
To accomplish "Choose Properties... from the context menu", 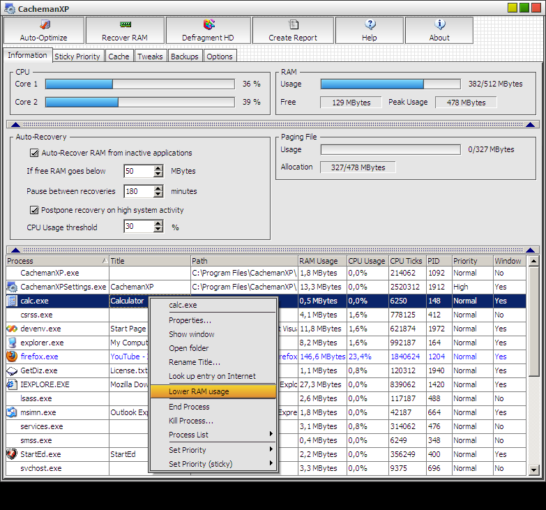I will (x=213, y=320).
